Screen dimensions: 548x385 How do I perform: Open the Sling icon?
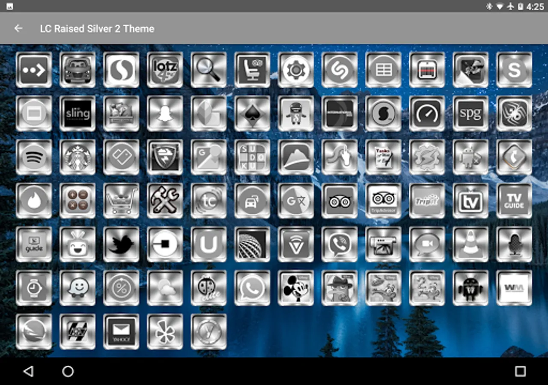coord(77,113)
